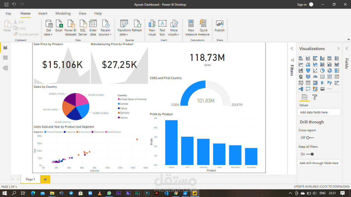Viewport: 351px width, 197px height.
Task: Select the filled map visual
Action: pos(308,77)
